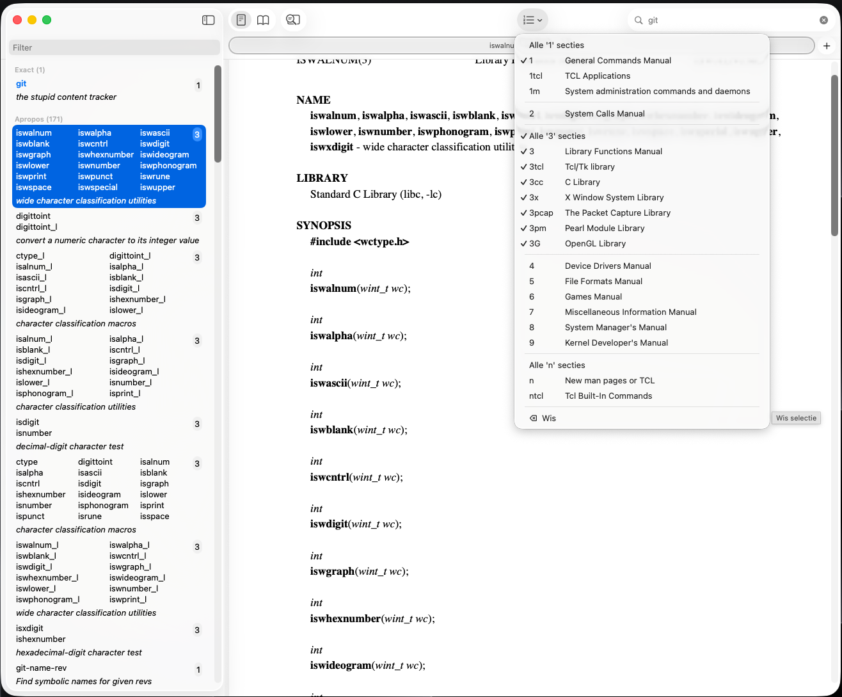Viewport: 842px width, 697px height.
Task: Click 'Standard C Library (libc, -lc)' text
Action: (376, 194)
